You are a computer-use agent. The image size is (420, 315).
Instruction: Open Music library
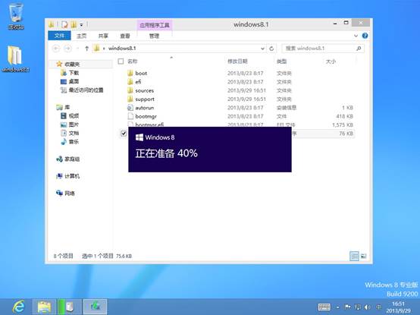click(74, 141)
